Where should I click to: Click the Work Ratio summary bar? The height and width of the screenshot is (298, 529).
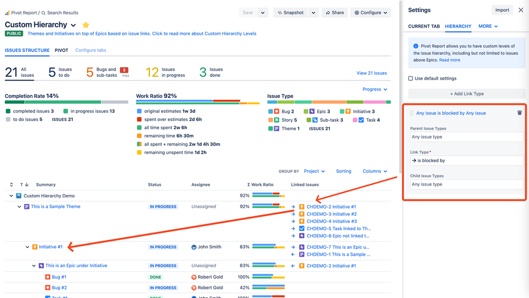point(198,102)
